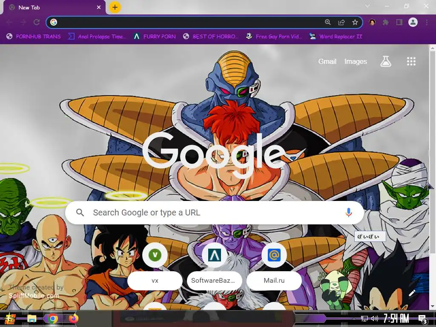The image size is (436, 327).
Task: Open the Chrome profile avatar
Action: [413, 22]
